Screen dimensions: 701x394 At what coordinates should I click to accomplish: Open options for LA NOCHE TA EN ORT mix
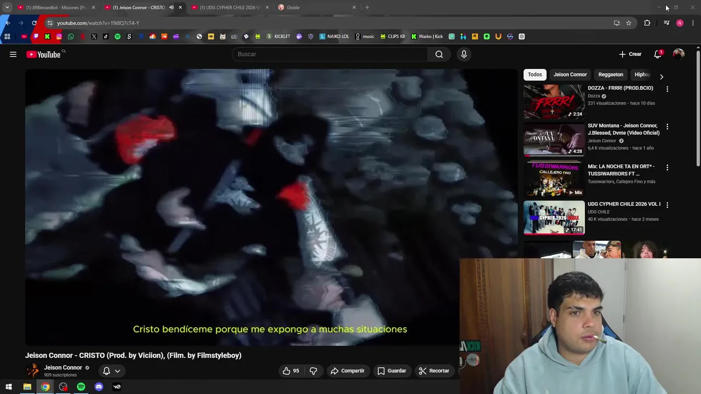pyautogui.click(x=667, y=167)
